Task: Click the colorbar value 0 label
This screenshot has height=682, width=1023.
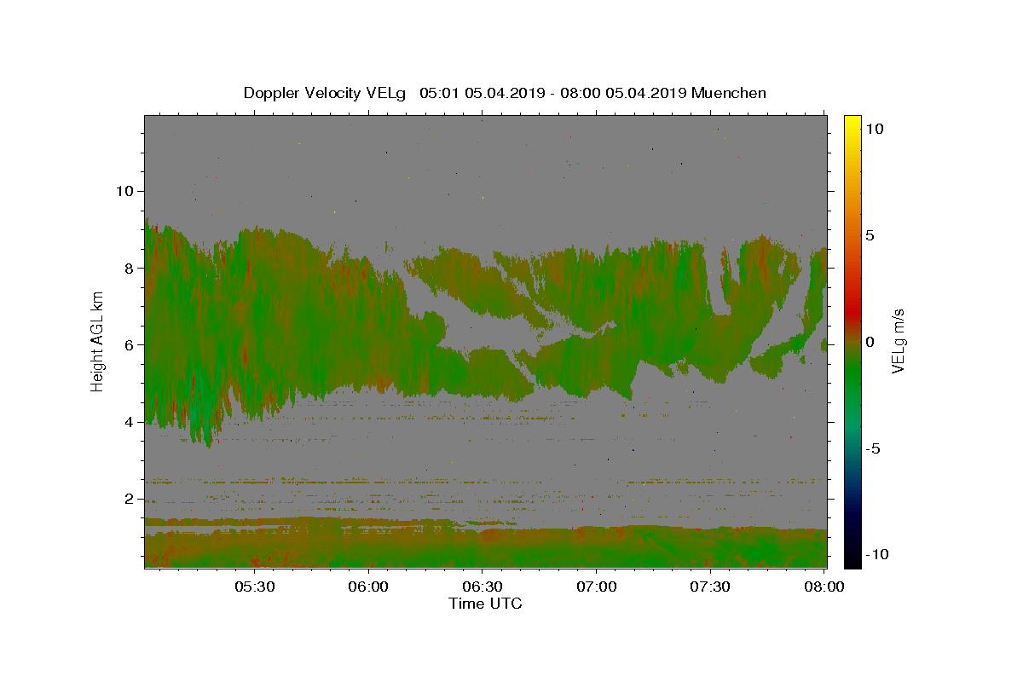Action: coord(870,342)
